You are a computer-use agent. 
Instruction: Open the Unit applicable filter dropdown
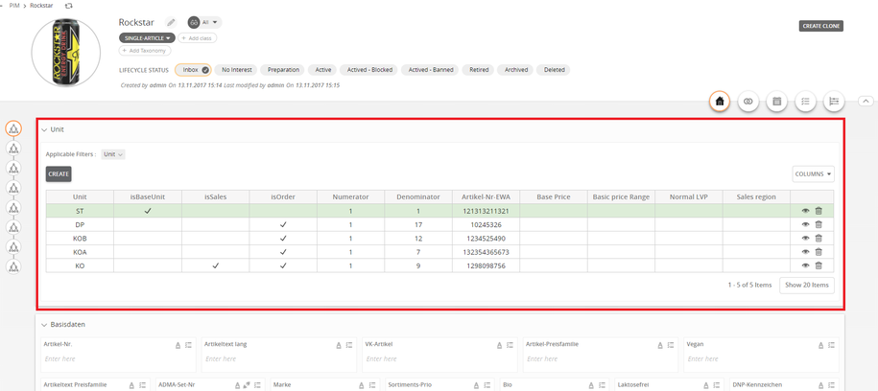point(113,154)
